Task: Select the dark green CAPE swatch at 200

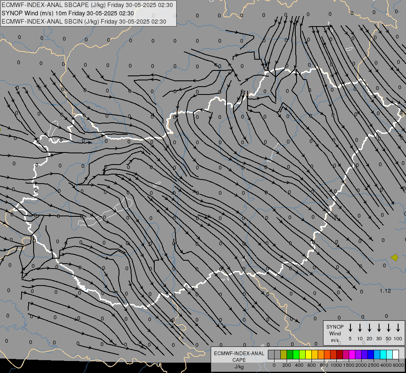Action: [x=290, y=355]
